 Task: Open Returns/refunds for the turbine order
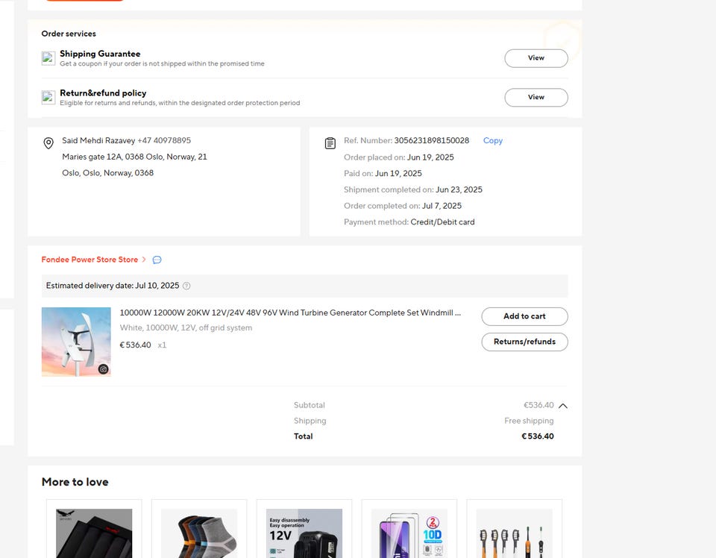coord(524,342)
